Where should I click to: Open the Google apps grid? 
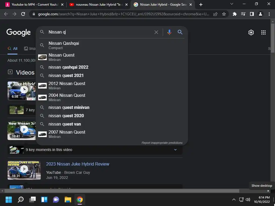point(263,32)
